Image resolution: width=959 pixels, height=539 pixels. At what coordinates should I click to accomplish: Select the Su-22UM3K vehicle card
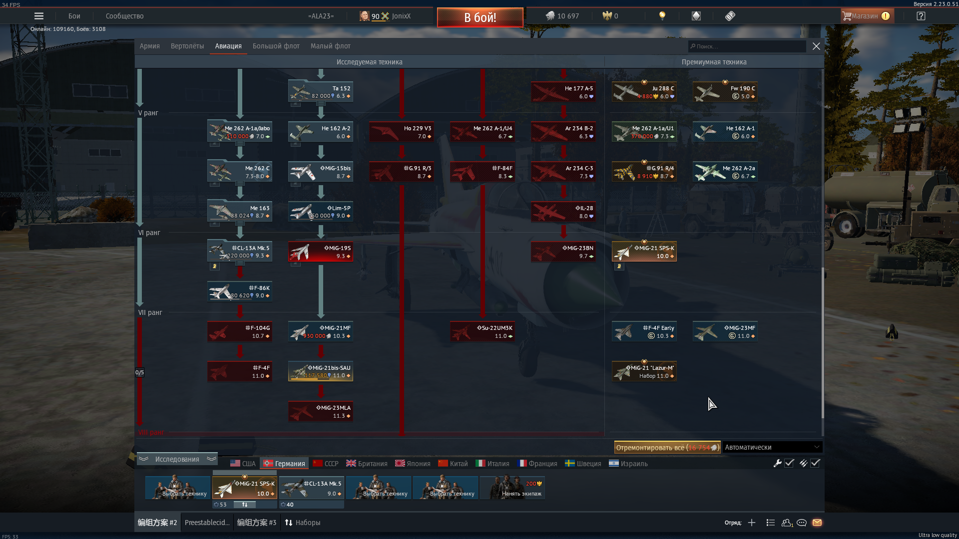point(482,331)
